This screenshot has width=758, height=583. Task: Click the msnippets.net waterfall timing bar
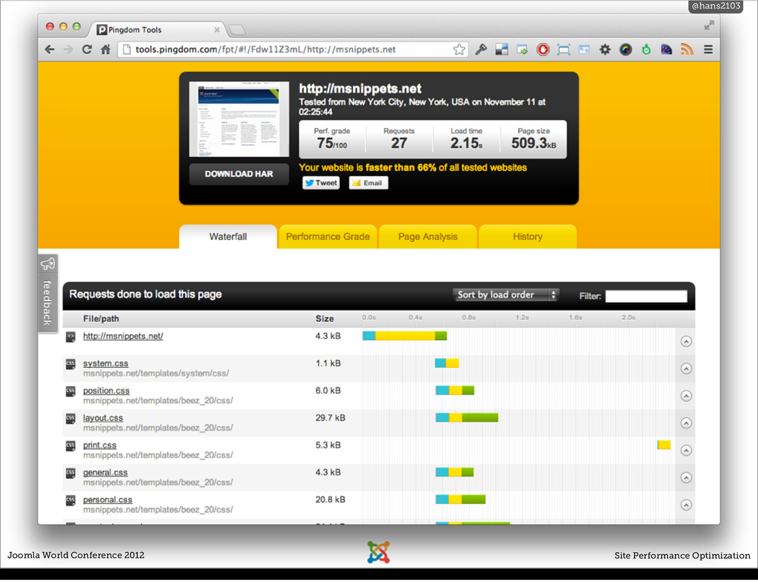tap(405, 336)
